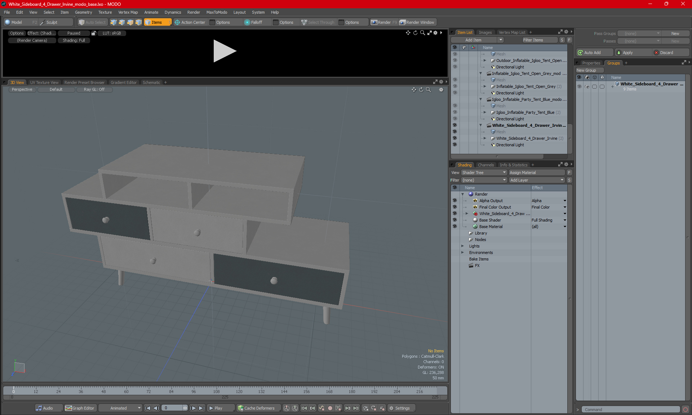This screenshot has height=415, width=692.
Task: Click Cache Deformers button
Action: point(258,408)
